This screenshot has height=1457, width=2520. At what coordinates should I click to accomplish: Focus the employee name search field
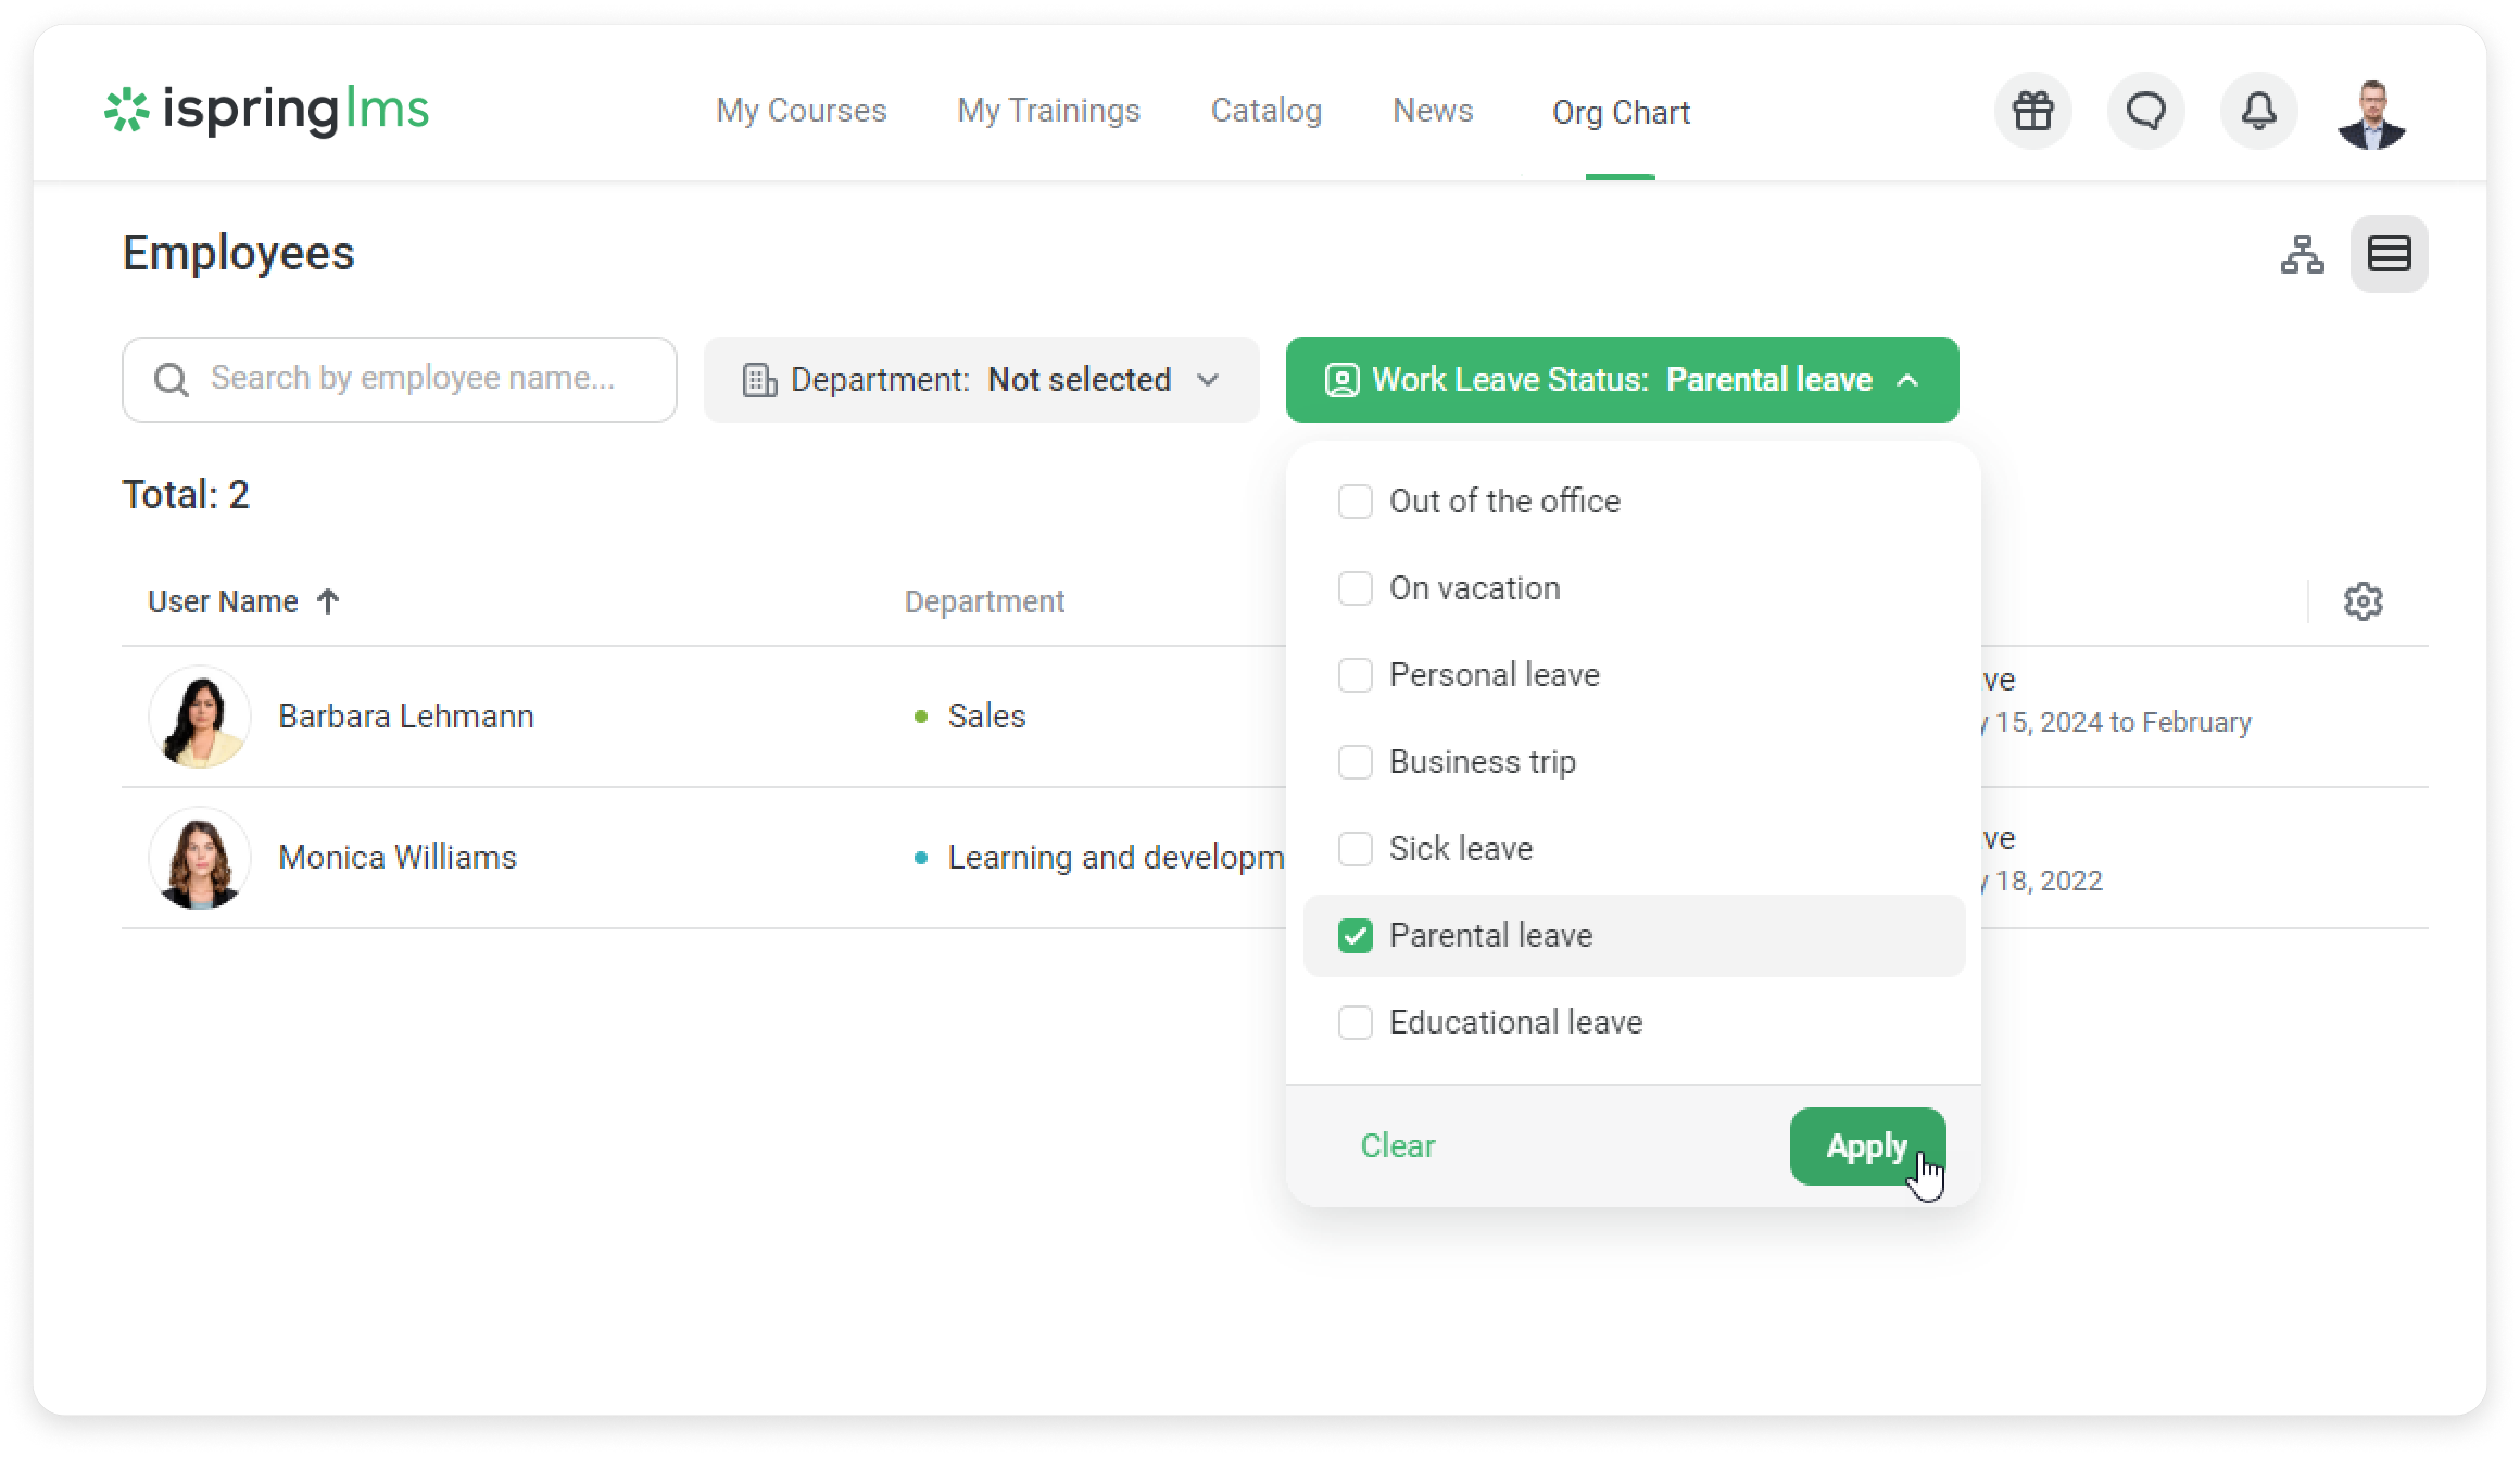412,379
